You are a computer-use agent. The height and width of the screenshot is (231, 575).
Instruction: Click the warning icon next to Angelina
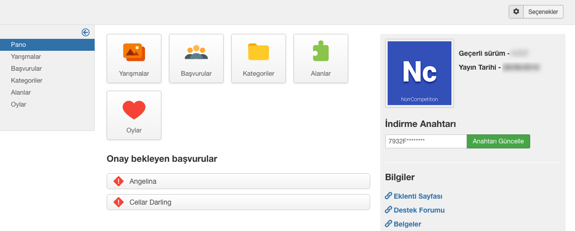click(119, 182)
